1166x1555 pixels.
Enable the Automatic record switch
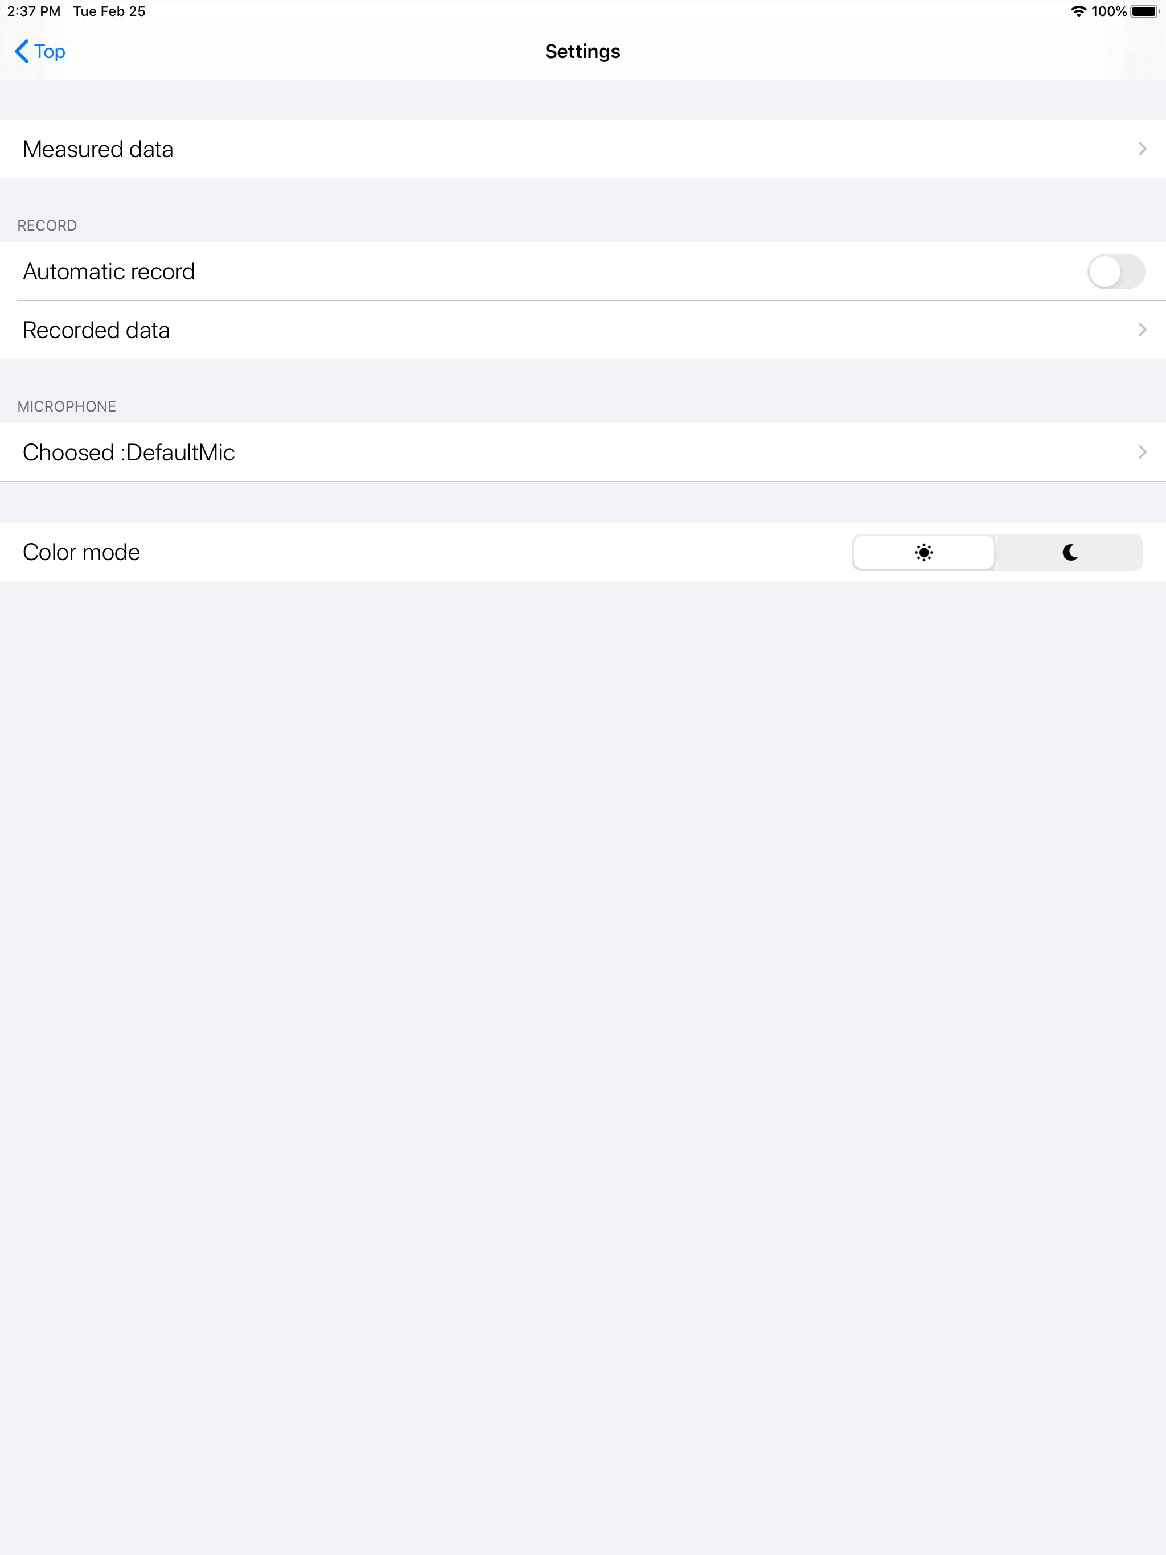click(x=1115, y=272)
